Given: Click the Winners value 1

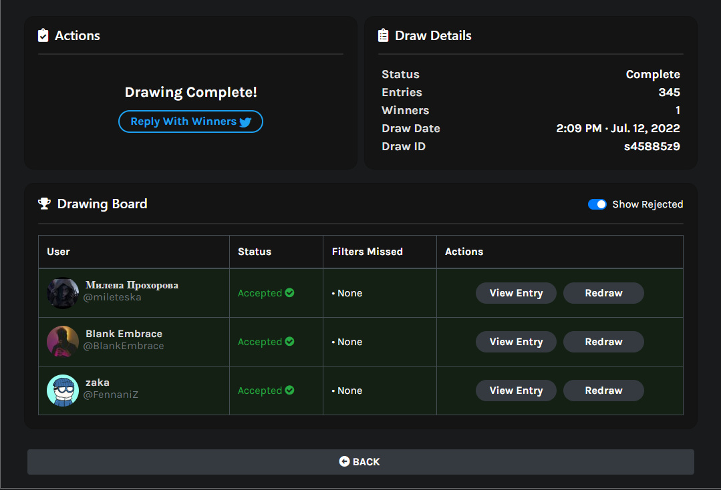Looking at the screenshot, I should pos(678,110).
